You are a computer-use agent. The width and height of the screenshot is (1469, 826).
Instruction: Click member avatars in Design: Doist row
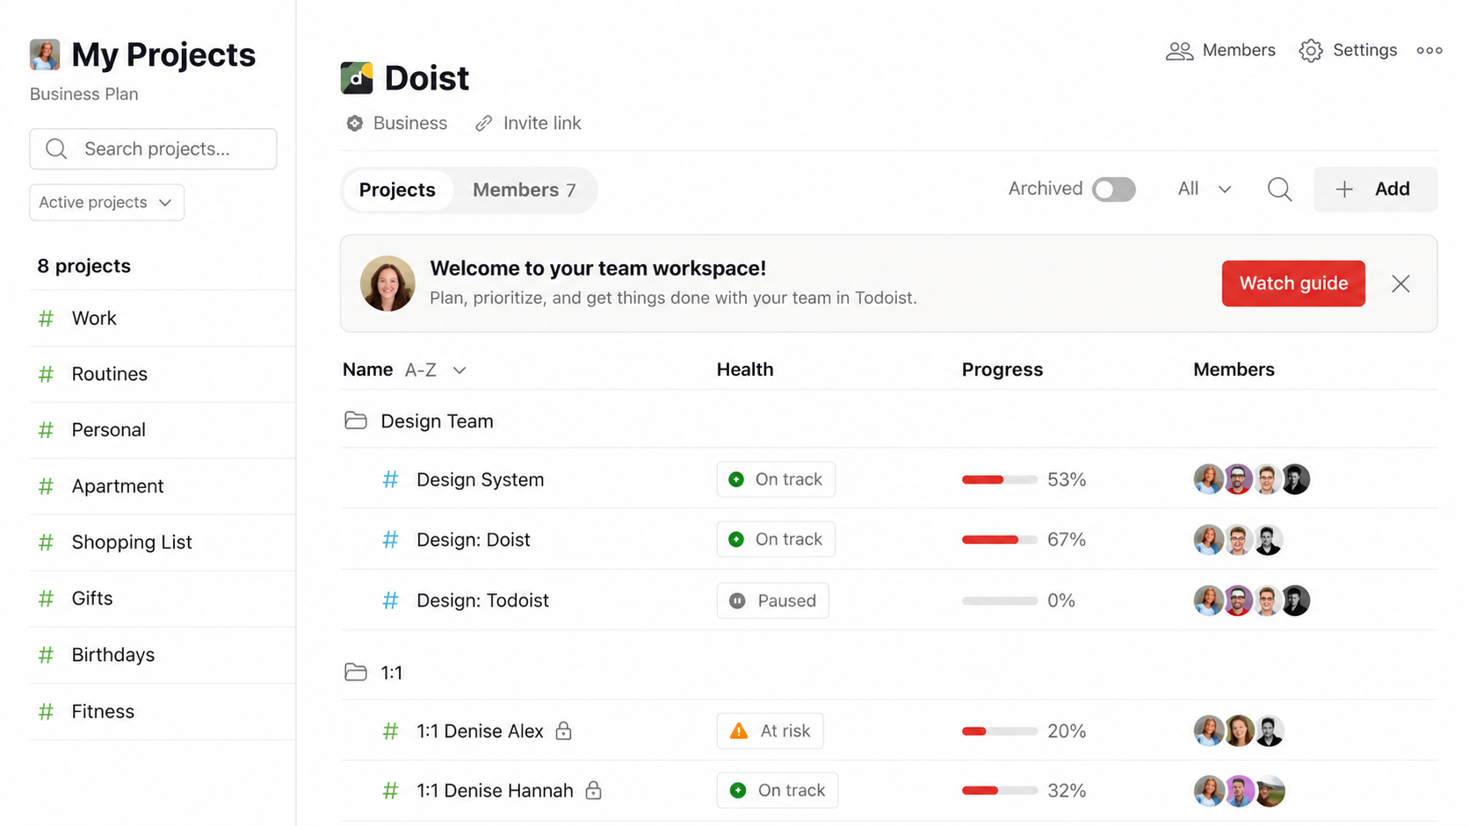click(x=1239, y=540)
